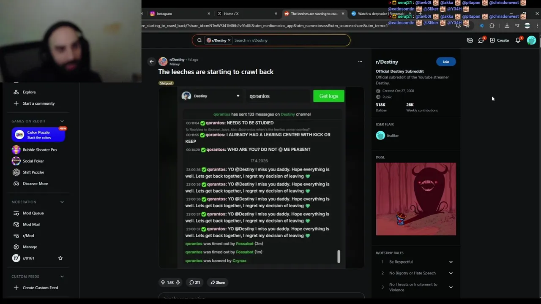Click the search magnifier icon
The width and height of the screenshot is (541, 304).
coord(199,40)
